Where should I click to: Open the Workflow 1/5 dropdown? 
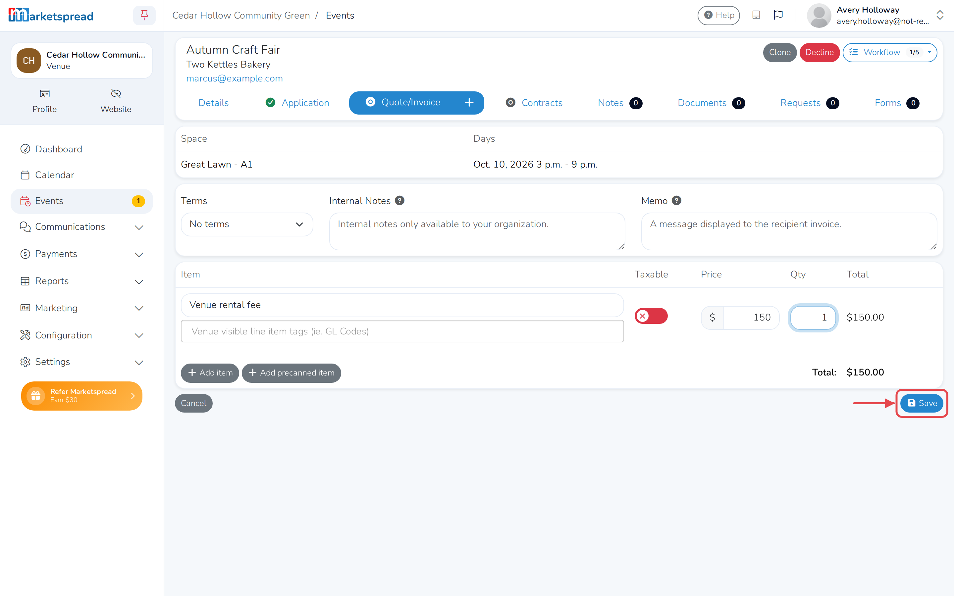tap(890, 52)
